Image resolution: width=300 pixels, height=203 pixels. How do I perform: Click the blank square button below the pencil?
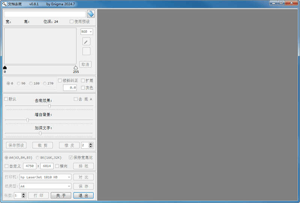[86, 51]
